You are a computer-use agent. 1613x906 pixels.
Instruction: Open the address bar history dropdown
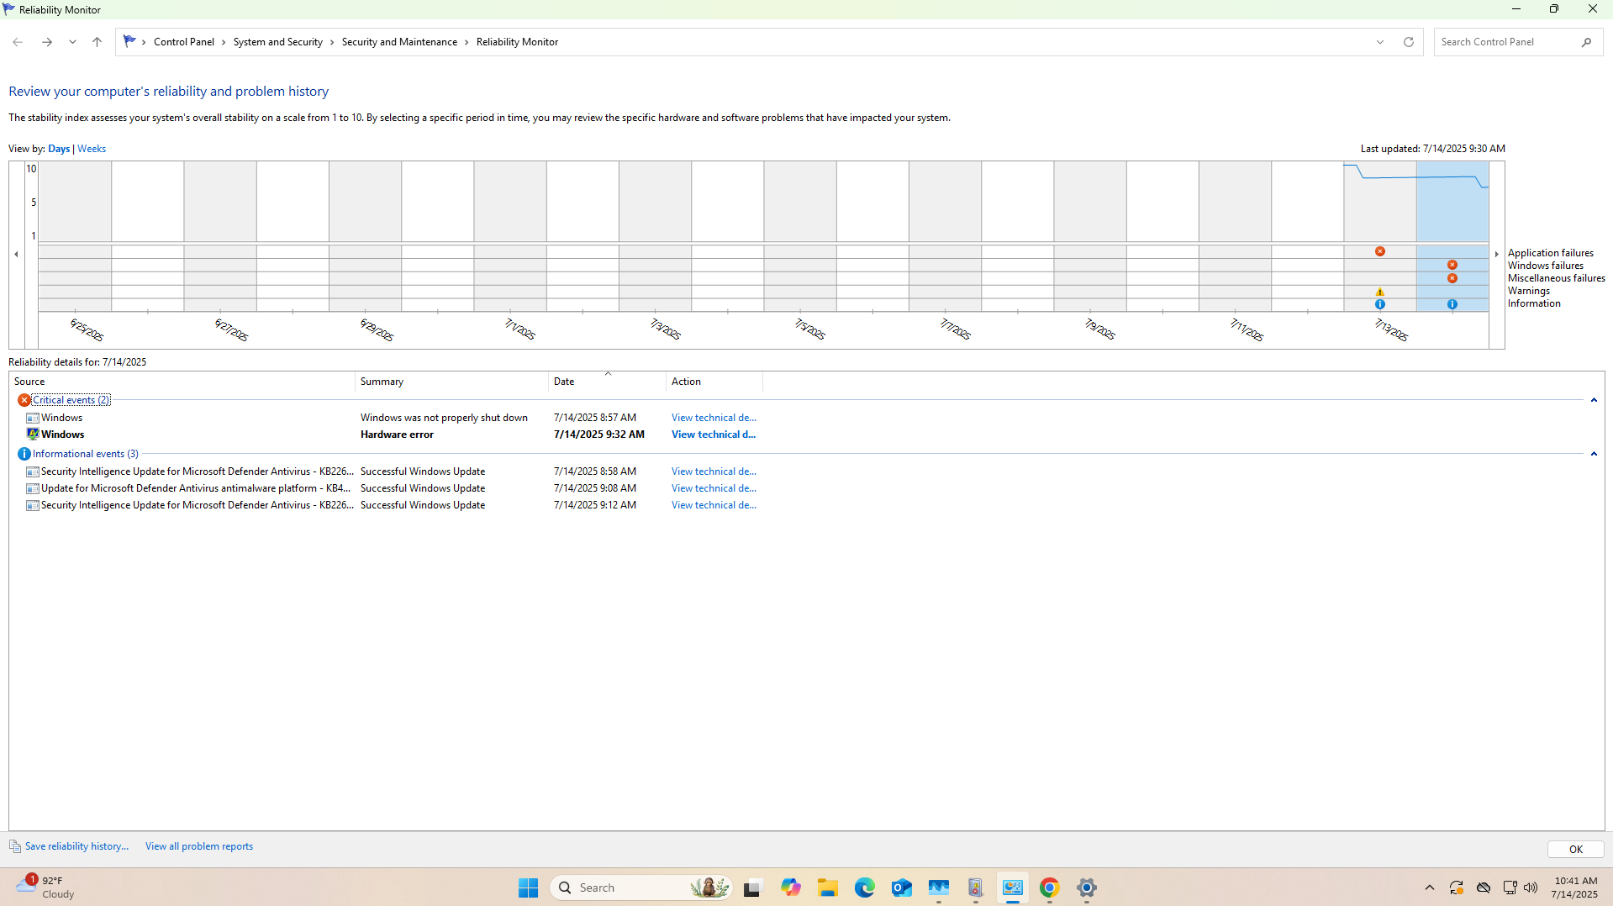(x=1379, y=42)
